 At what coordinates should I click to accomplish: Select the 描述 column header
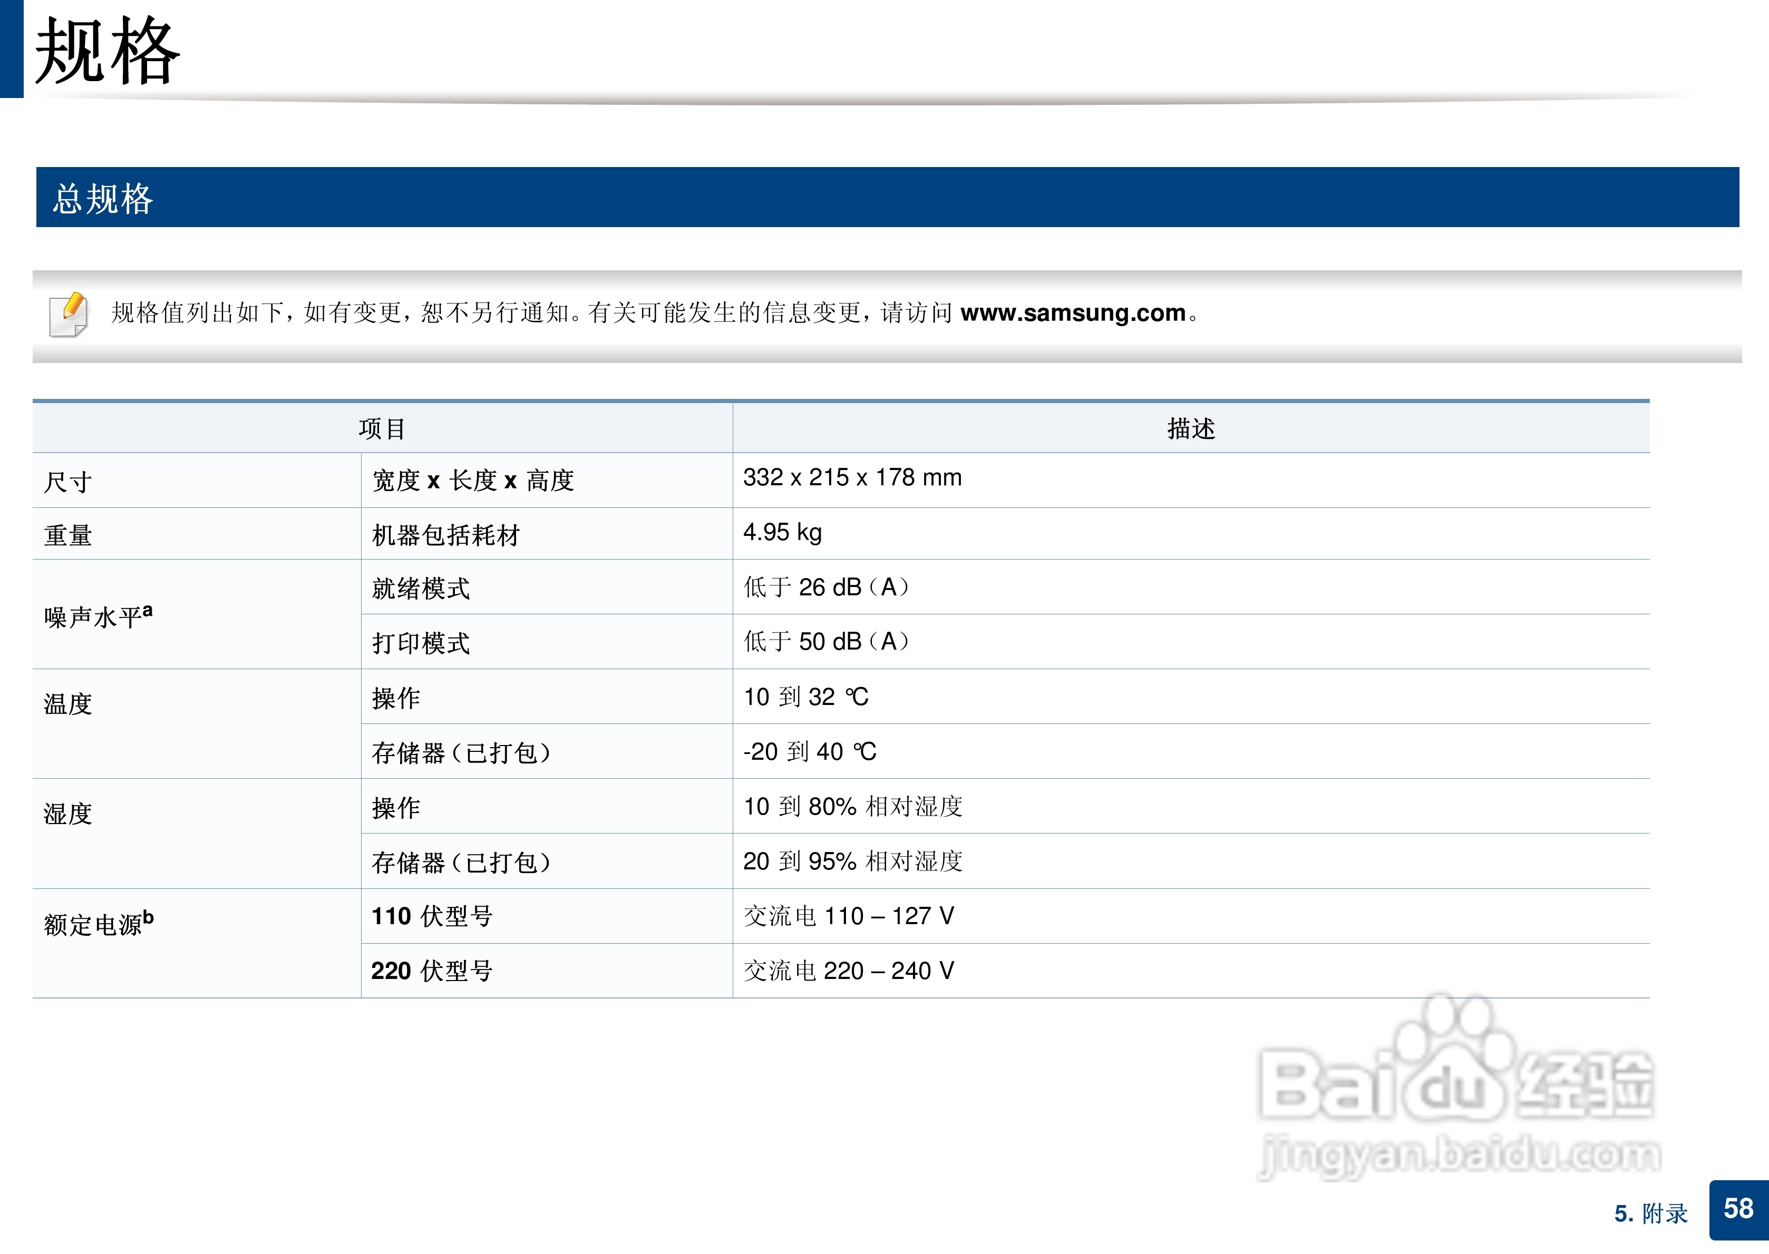[x=1190, y=428]
